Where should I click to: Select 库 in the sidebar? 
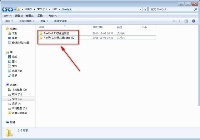(11, 52)
